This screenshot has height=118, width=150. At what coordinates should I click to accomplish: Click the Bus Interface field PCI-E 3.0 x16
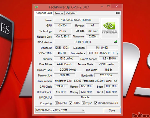101,53
